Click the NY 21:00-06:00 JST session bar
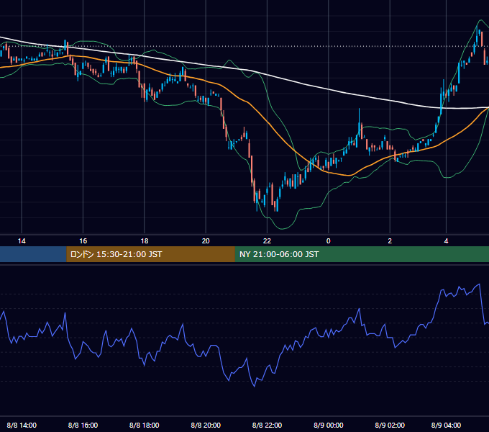Image resolution: width=489 pixels, height=432 pixels. coord(362,254)
